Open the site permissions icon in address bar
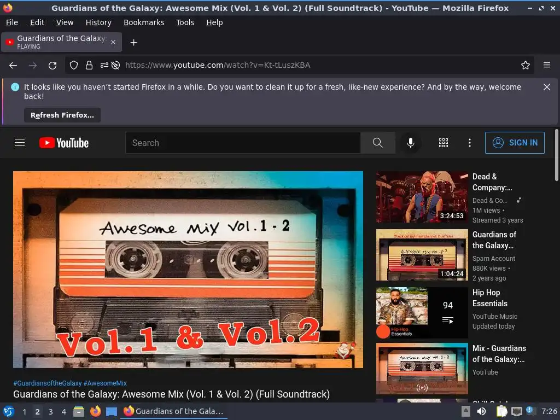The height and width of the screenshot is (420, 560). tap(104, 66)
